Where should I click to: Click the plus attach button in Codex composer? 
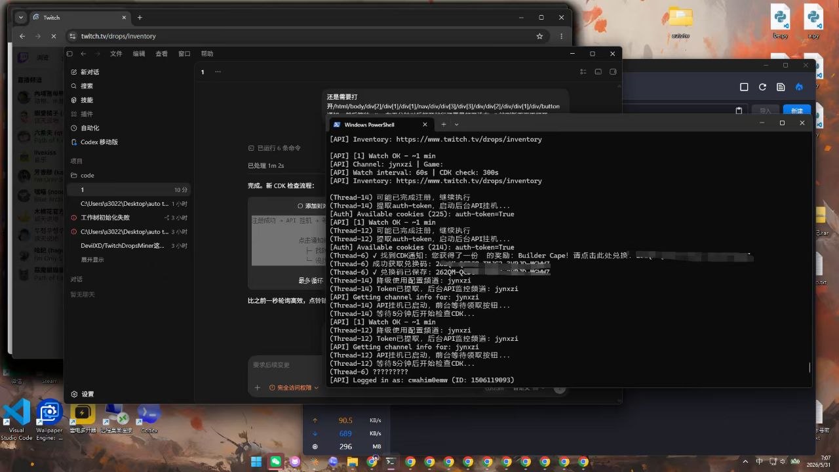(x=258, y=388)
